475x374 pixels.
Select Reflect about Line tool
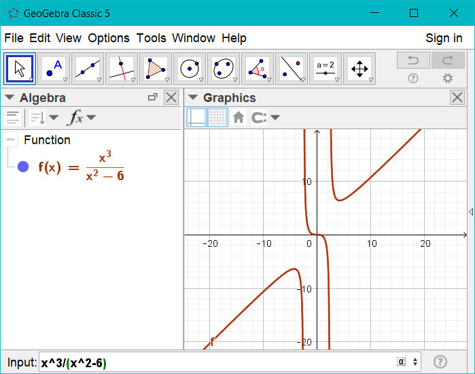pyautogui.click(x=291, y=69)
